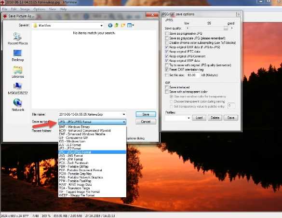Image resolution: width=282 pixels, height=218 pixels.
Task: Click the Cancel button
Action: coord(146,122)
